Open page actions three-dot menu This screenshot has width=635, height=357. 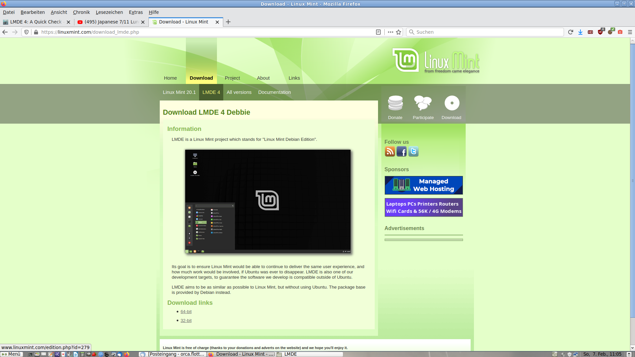point(390,32)
